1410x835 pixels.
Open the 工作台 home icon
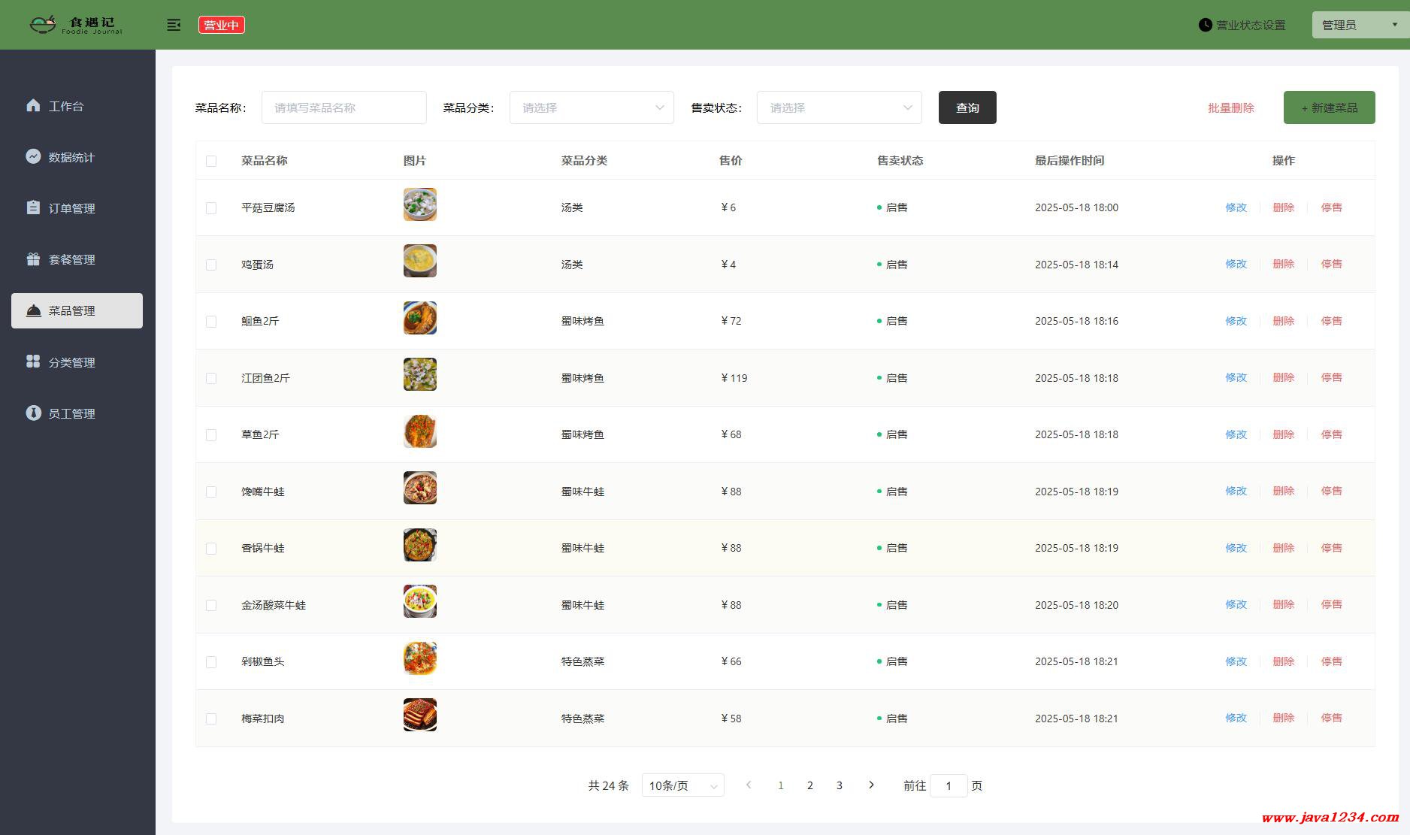pos(33,105)
